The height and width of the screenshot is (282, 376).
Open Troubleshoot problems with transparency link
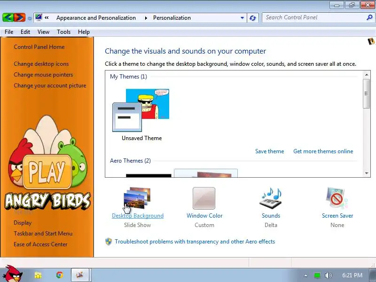(x=195, y=242)
